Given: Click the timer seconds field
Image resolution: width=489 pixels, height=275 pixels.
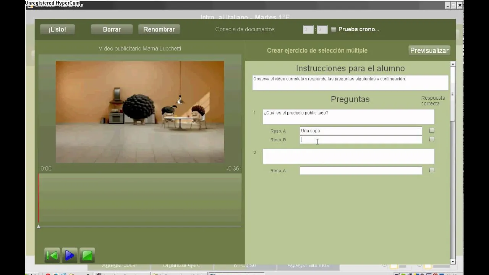Looking at the screenshot, I should [322, 29].
